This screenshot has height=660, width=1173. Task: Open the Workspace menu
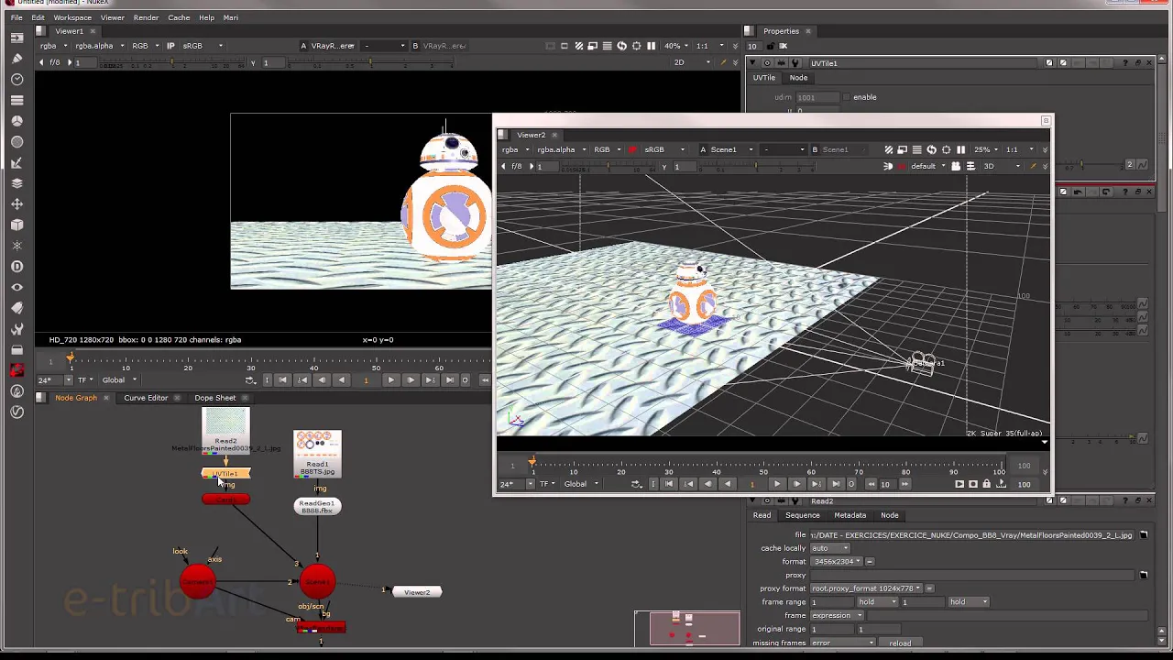click(x=72, y=17)
